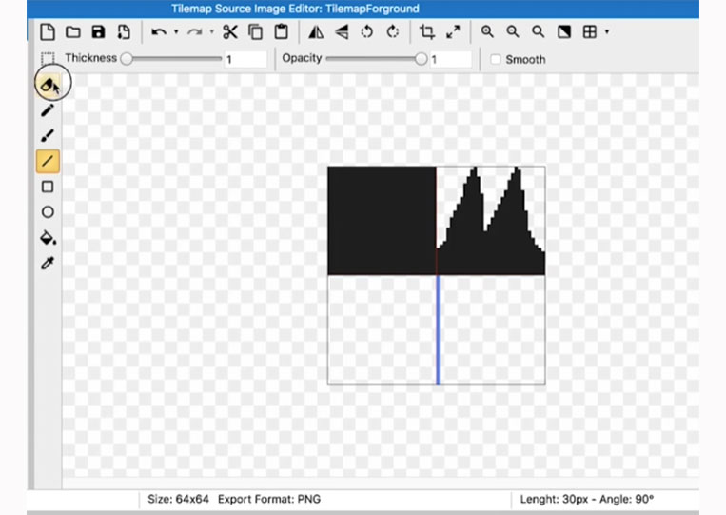The image size is (726, 515).
Task: Undo the last edit
Action: pyautogui.click(x=159, y=32)
